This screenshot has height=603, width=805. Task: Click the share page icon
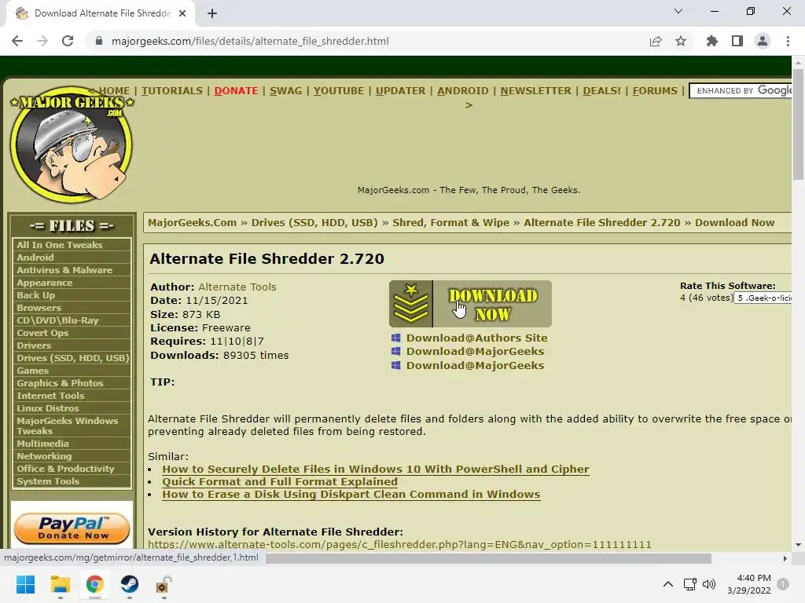tap(656, 41)
